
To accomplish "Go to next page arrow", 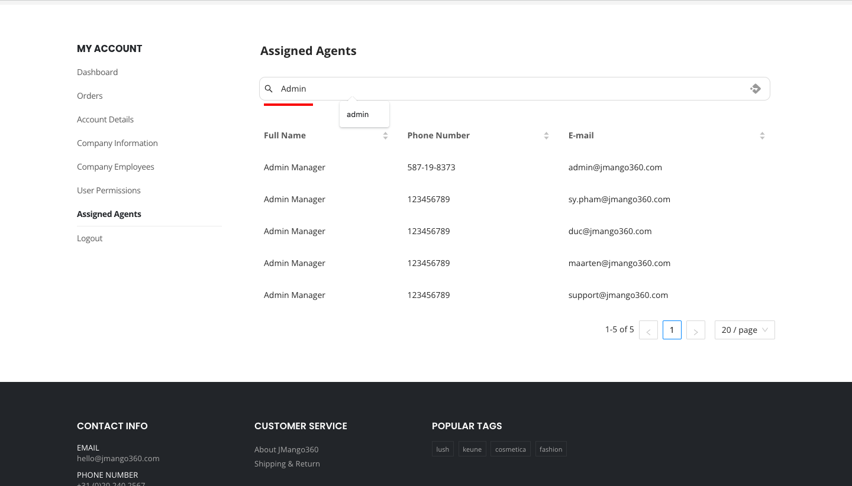I will (696, 330).
